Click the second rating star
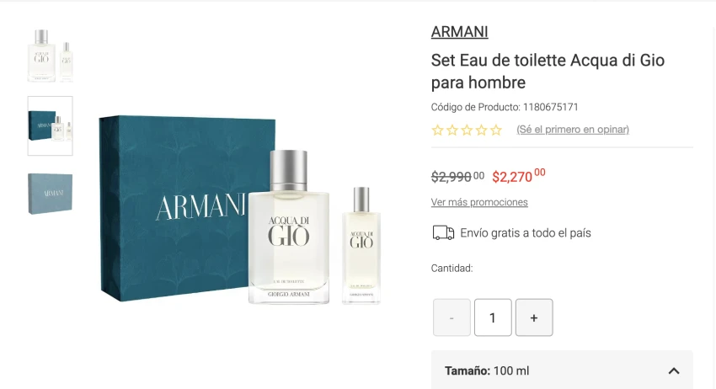This screenshot has height=389, width=716. click(x=452, y=131)
